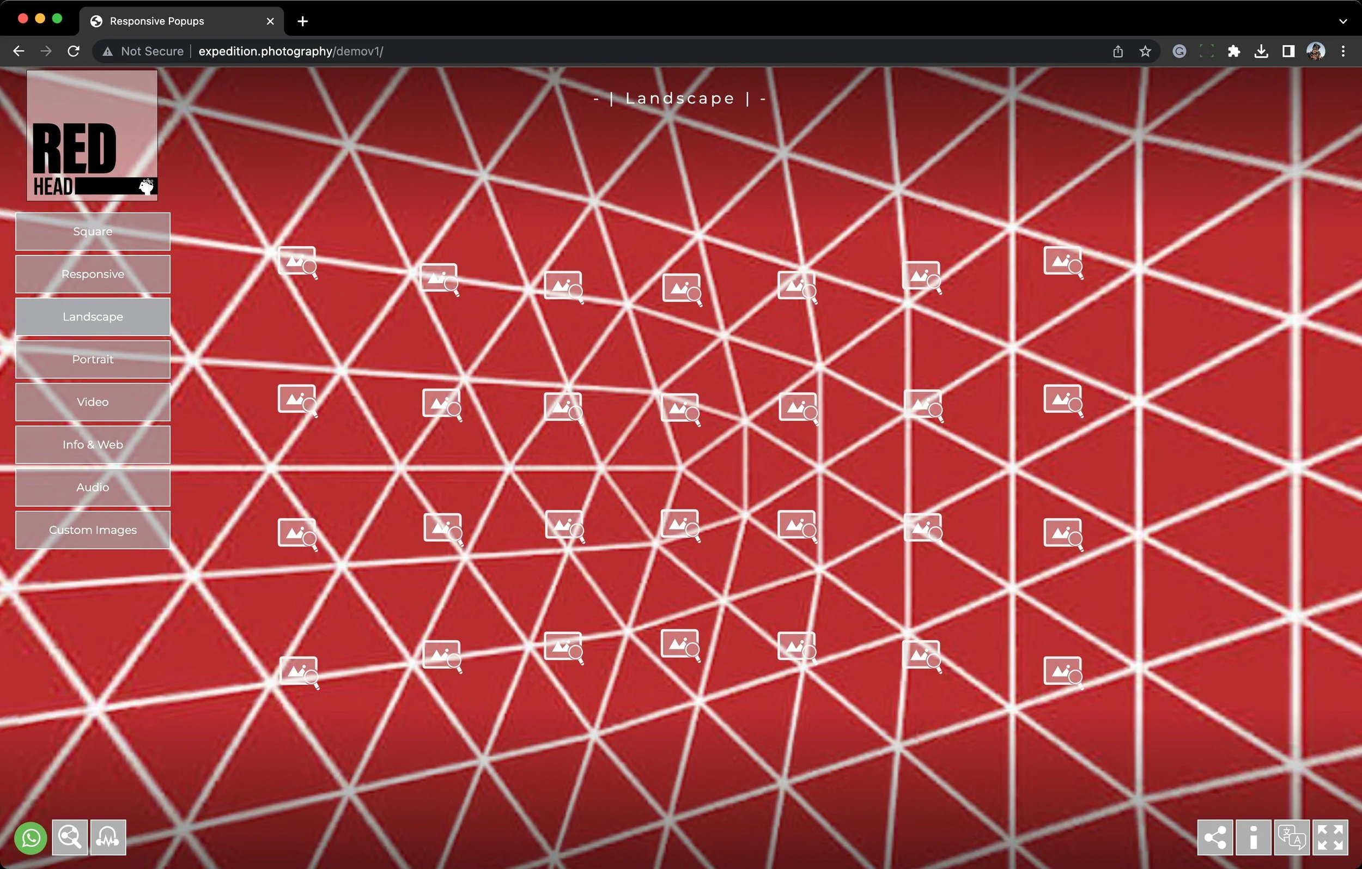This screenshot has width=1362, height=869.
Task: Open the Custom Images section
Action: [x=93, y=530]
